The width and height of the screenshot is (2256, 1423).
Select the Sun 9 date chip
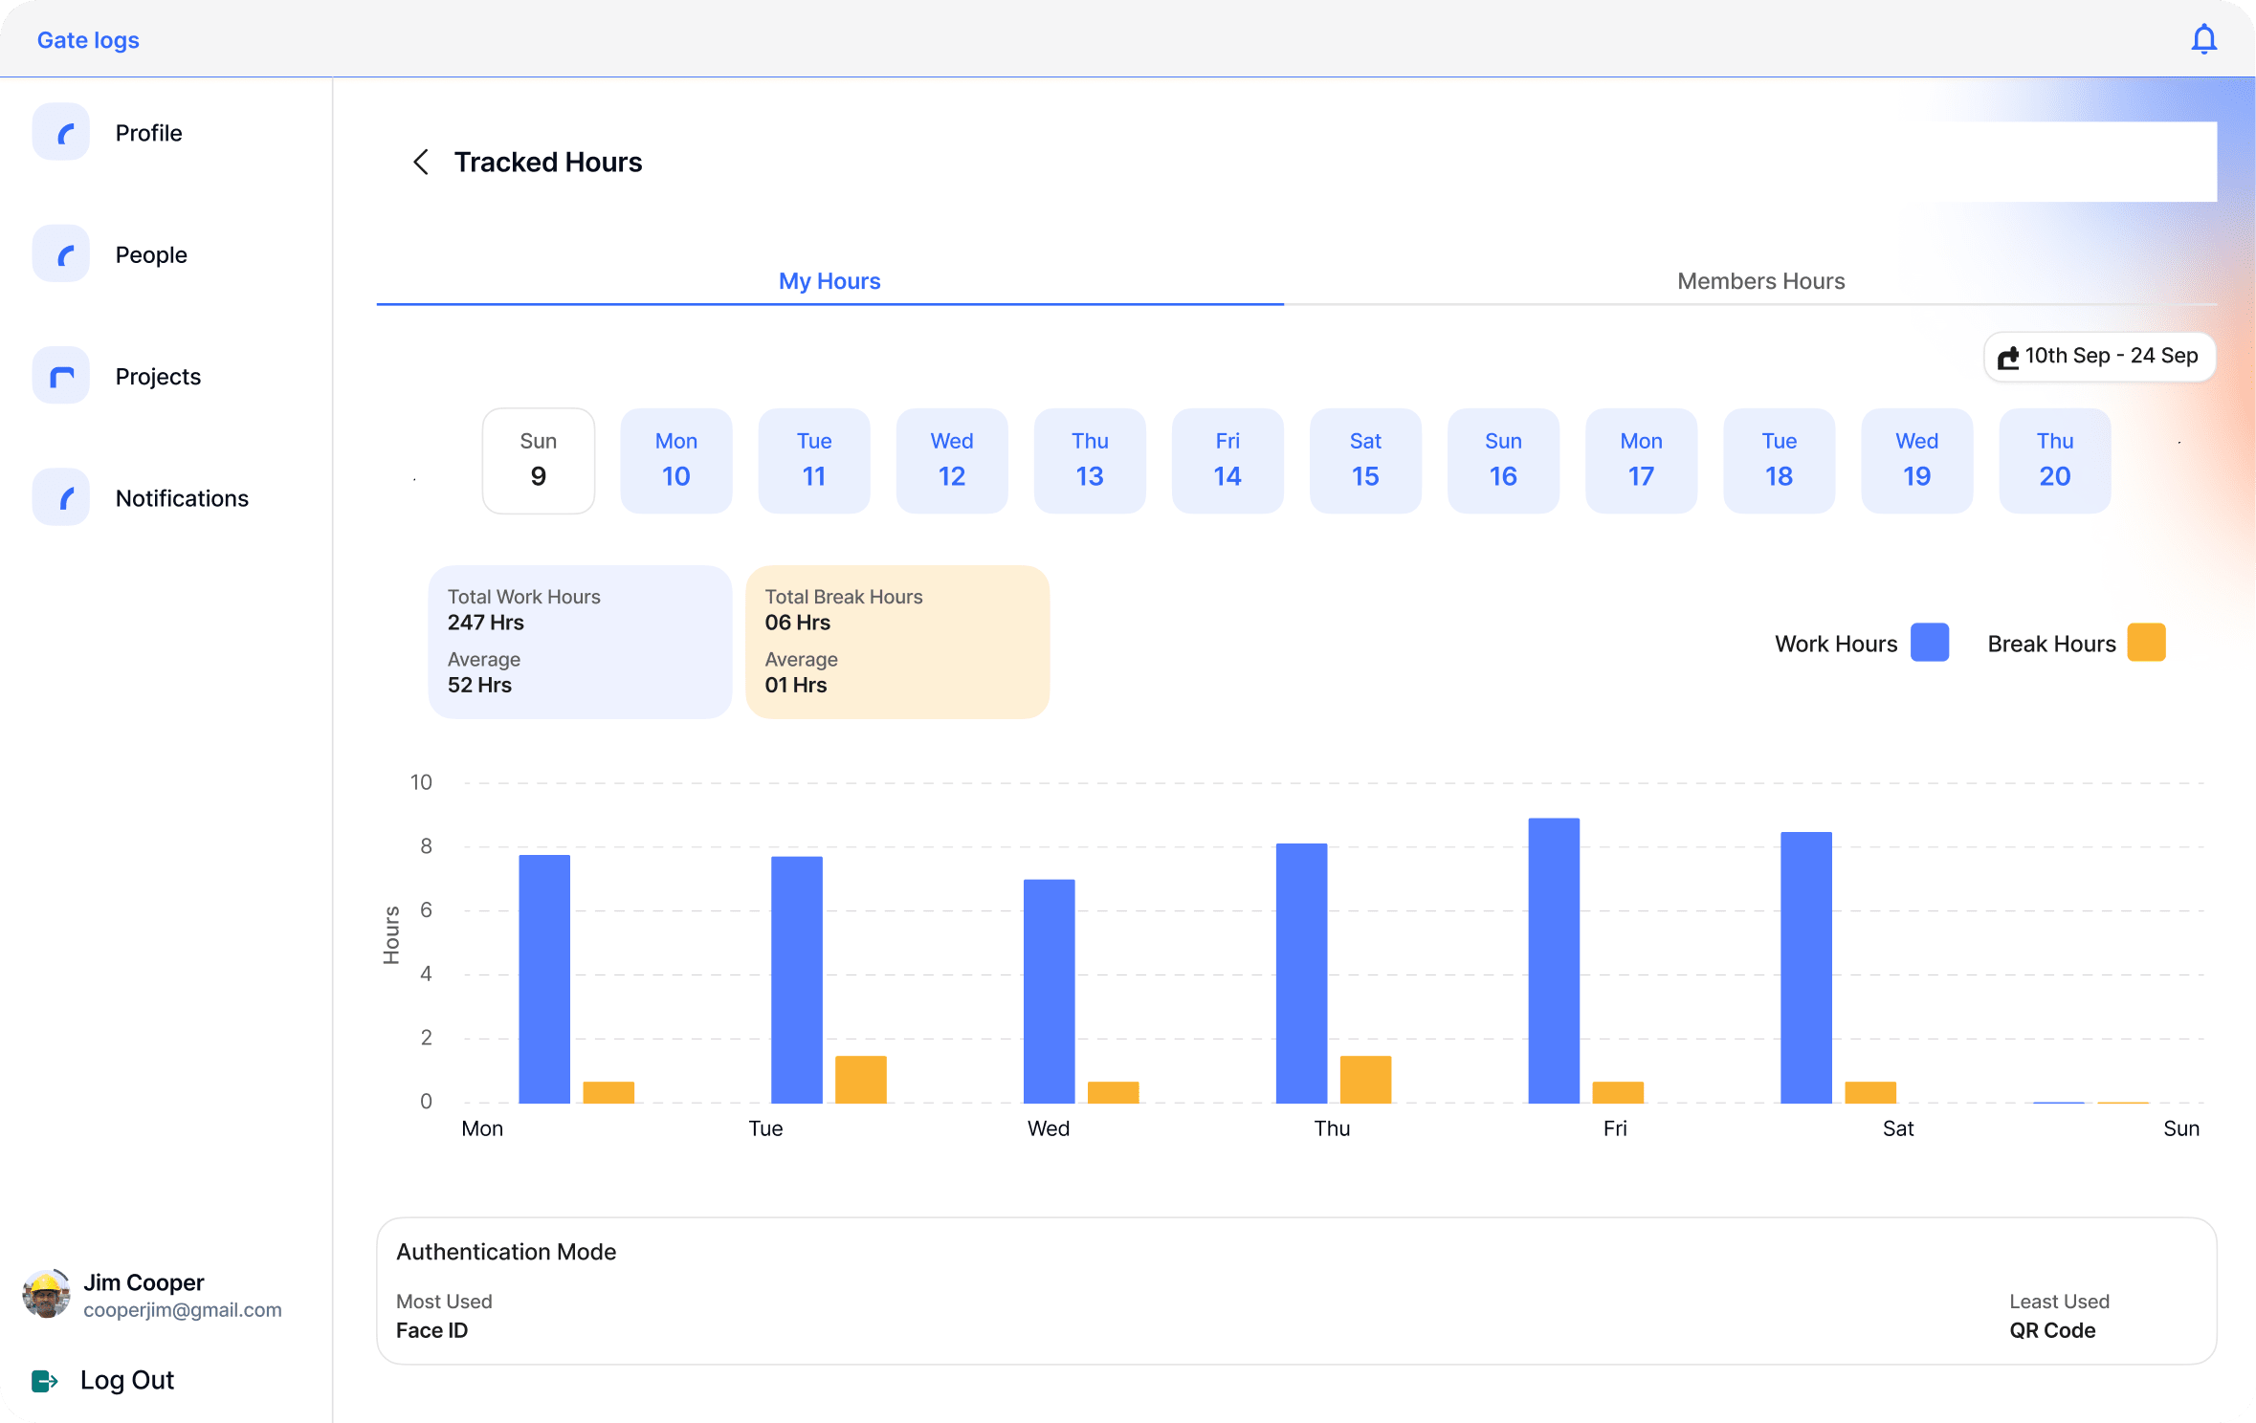(538, 460)
